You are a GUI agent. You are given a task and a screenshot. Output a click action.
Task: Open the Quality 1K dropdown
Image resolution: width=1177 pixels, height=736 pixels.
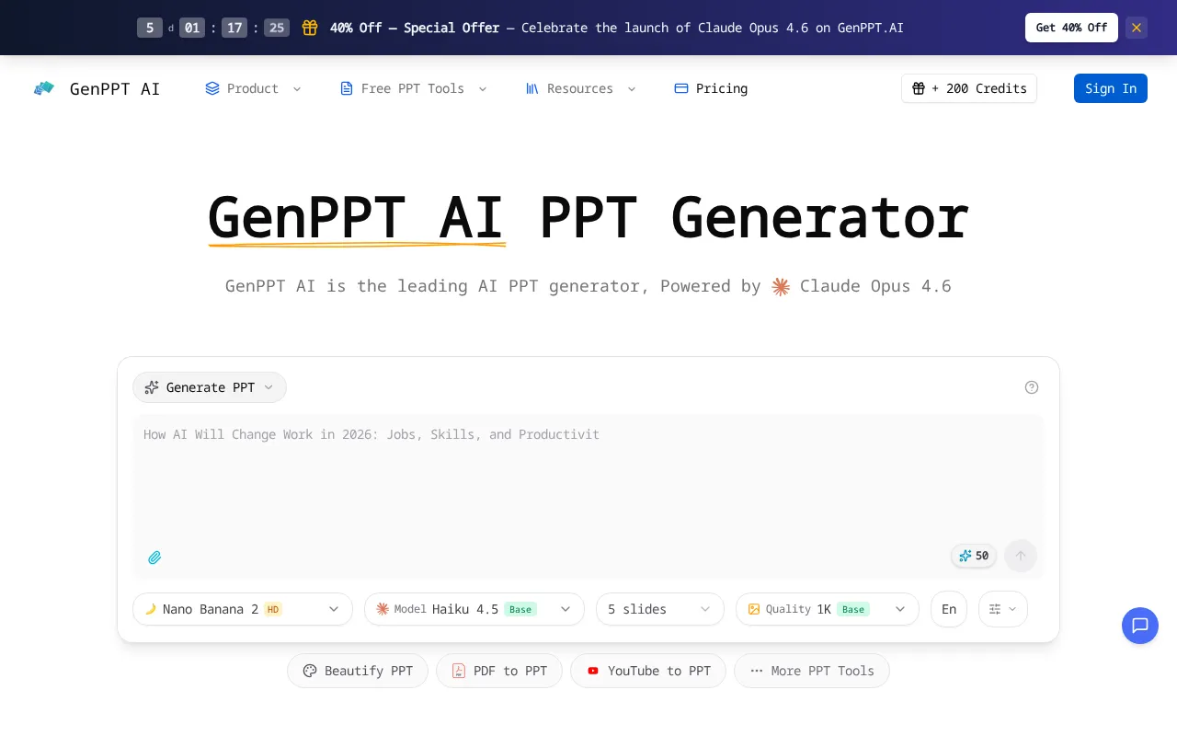pyautogui.click(x=828, y=609)
